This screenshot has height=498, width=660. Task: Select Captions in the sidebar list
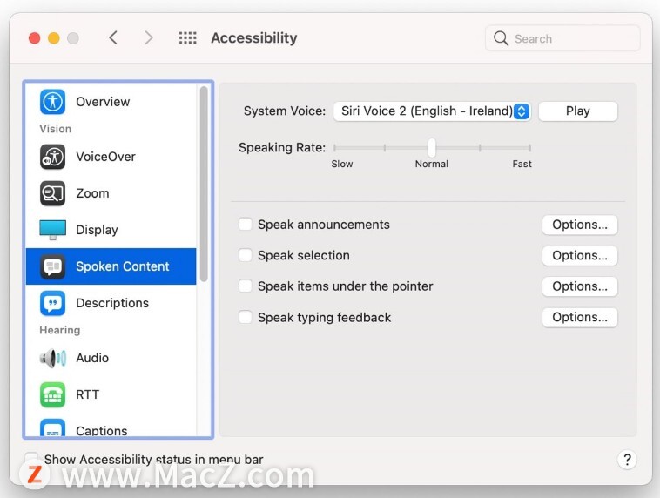tap(111, 427)
